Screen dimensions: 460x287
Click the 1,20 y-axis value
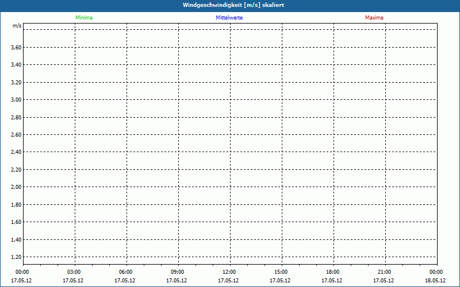16,257
